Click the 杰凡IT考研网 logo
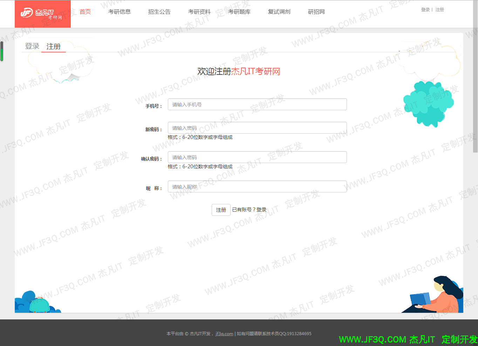This screenshot has width=478, height=346. coord(42,14)
